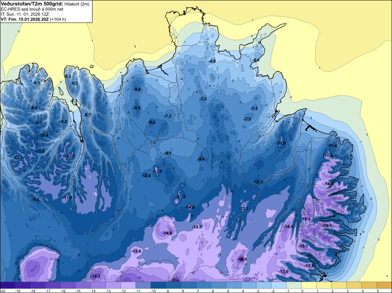This screenshot has width=392, height=293.
Task: Select the -12.6 temperature reading
Action: (x=328, y=156)
